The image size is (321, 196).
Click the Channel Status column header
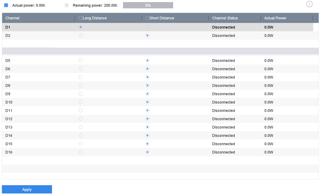click(225, 18)
